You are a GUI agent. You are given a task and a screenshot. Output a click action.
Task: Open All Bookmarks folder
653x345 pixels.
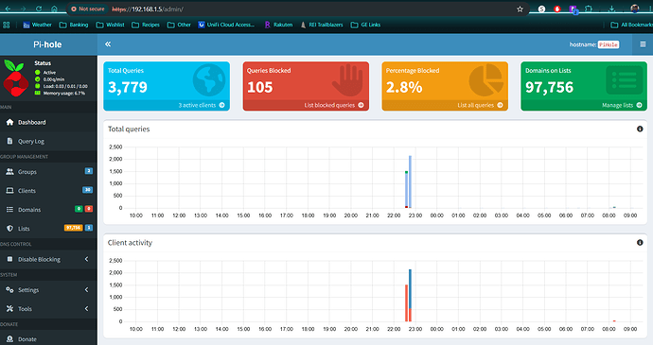tap(632, 25)
